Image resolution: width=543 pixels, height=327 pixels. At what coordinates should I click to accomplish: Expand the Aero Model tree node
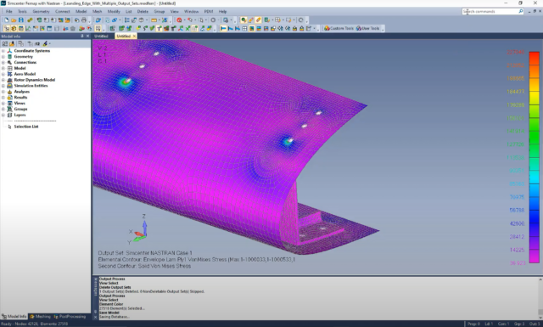click(3, 74)
